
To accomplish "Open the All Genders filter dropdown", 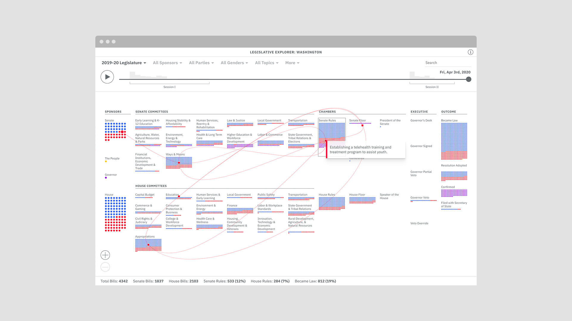I will (234, 63).
